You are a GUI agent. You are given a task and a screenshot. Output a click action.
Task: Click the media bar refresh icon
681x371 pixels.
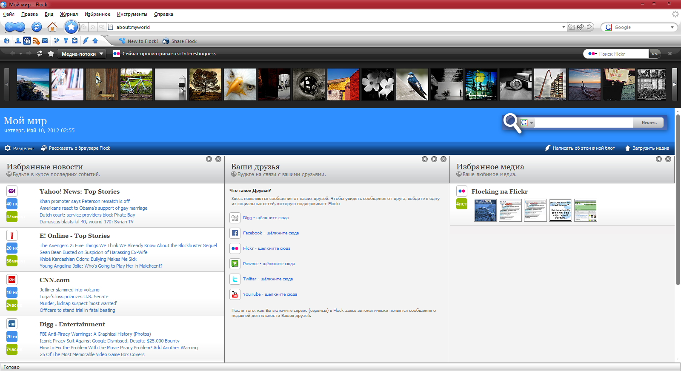pyautogui.click(x=40, y=54)
